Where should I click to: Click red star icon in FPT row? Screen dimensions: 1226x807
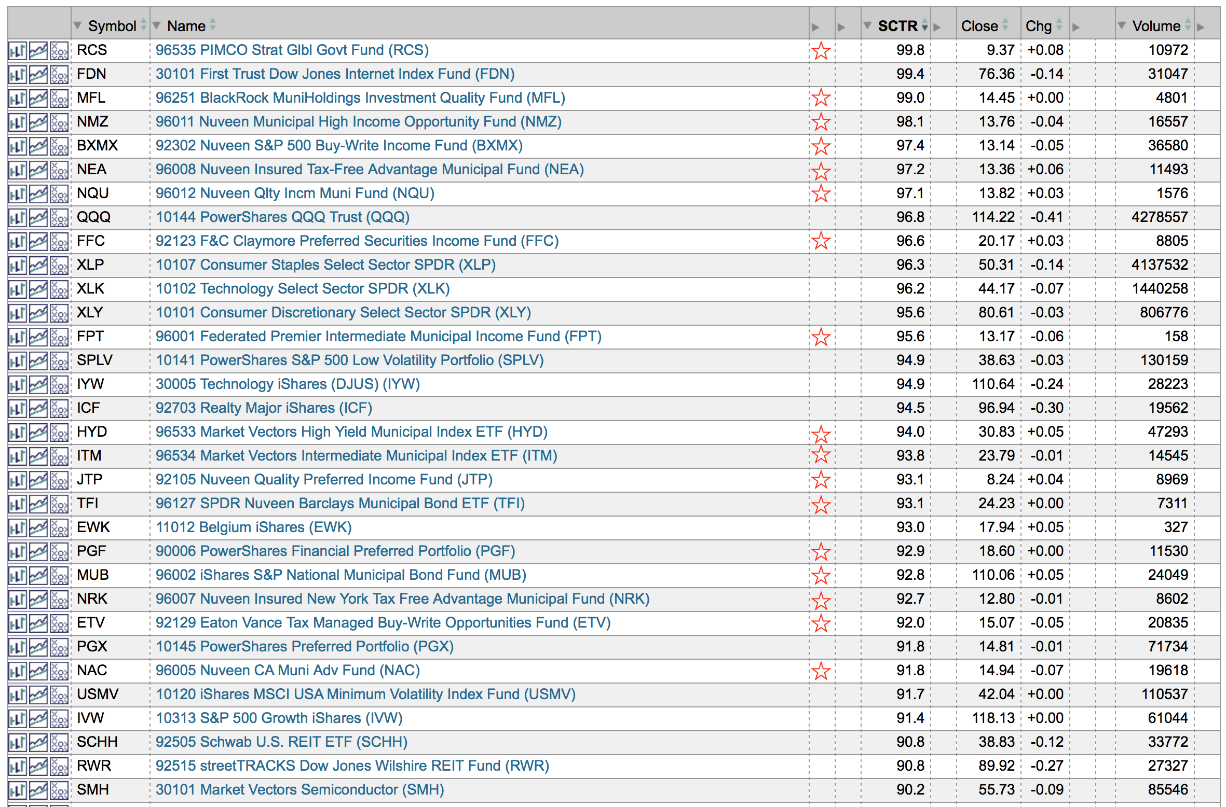pos(821,337)
